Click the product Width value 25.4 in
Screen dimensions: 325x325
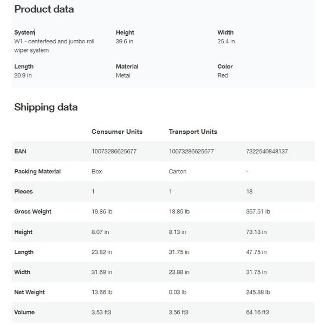click(x=226, y=41)
